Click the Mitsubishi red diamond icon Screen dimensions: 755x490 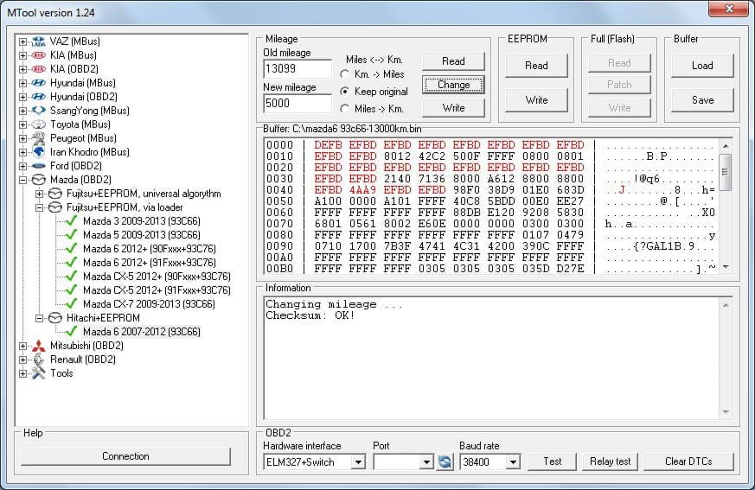click(39, 346)
